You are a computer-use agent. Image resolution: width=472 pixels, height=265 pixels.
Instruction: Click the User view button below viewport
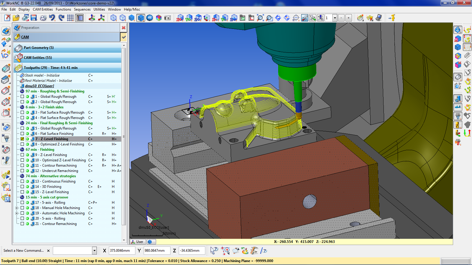click(x=137, y=242)
